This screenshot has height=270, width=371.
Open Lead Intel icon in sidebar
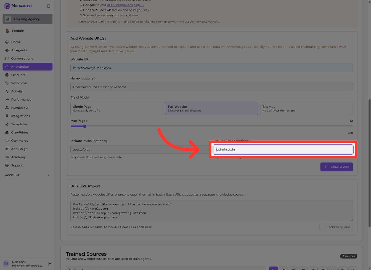(7, 75)
